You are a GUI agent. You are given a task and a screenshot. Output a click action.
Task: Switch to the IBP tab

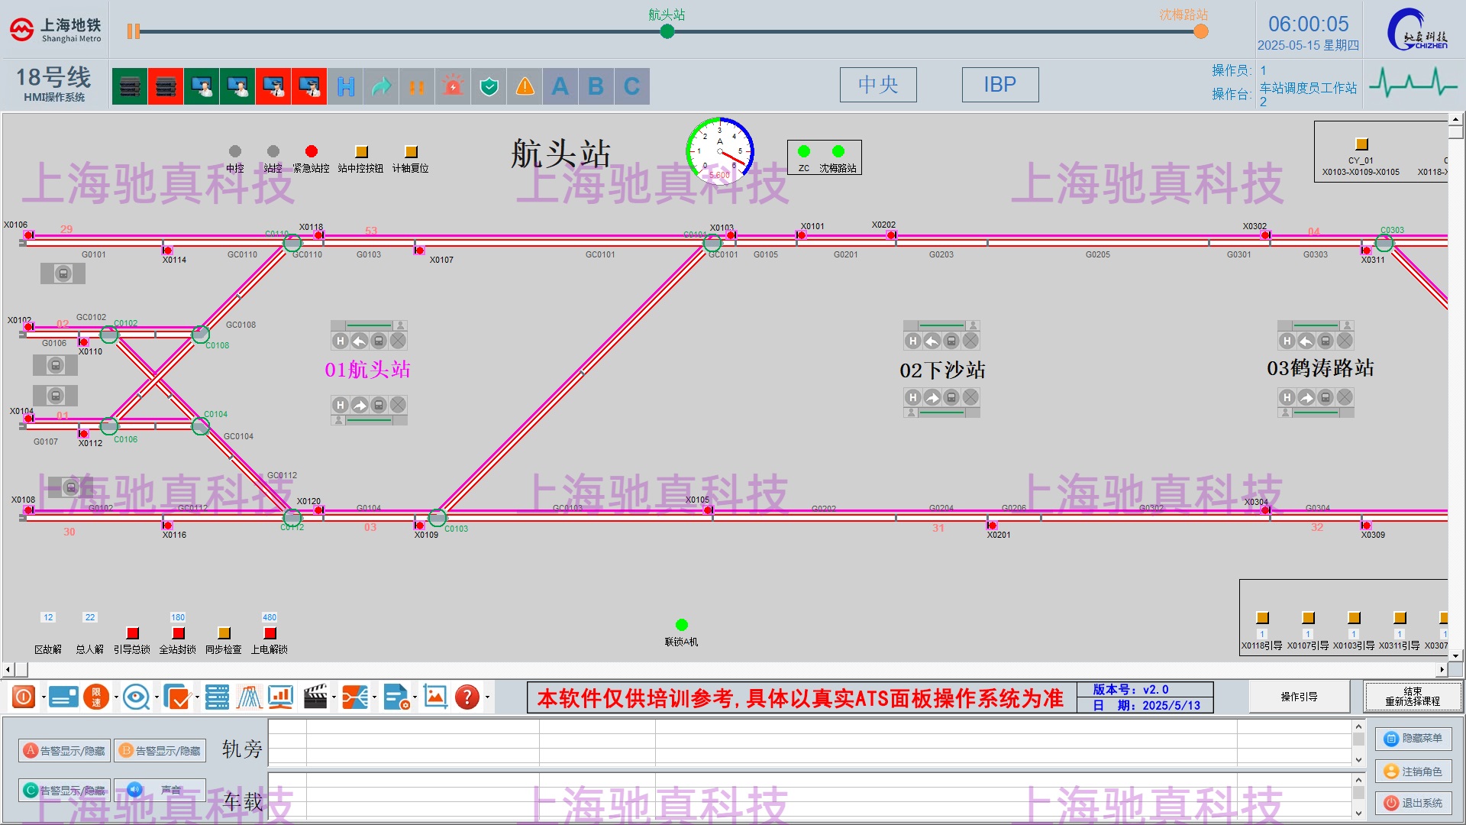(x=999, y=85)
